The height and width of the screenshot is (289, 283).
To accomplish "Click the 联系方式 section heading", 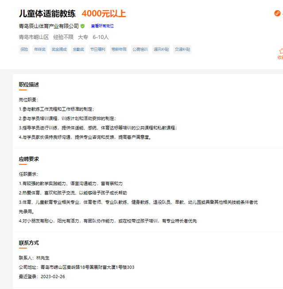I will [29, 243].
